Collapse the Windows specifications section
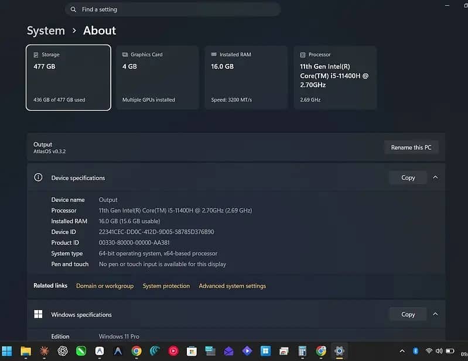This screenshot has height=361, width=468. pos(435,314)
